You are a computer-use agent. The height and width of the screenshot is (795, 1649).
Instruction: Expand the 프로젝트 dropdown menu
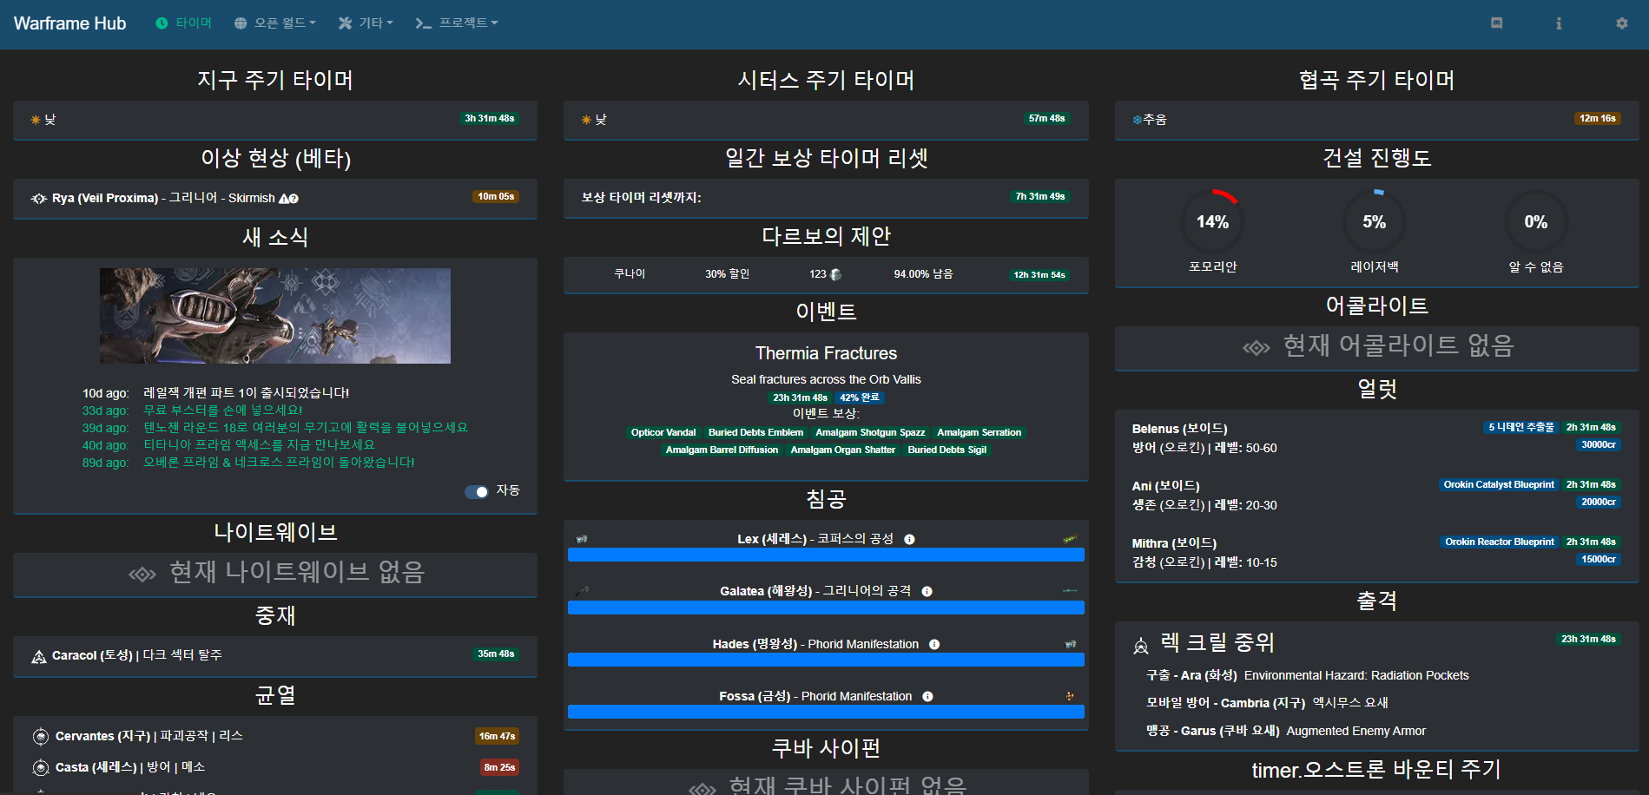click(x=457, y=23)
